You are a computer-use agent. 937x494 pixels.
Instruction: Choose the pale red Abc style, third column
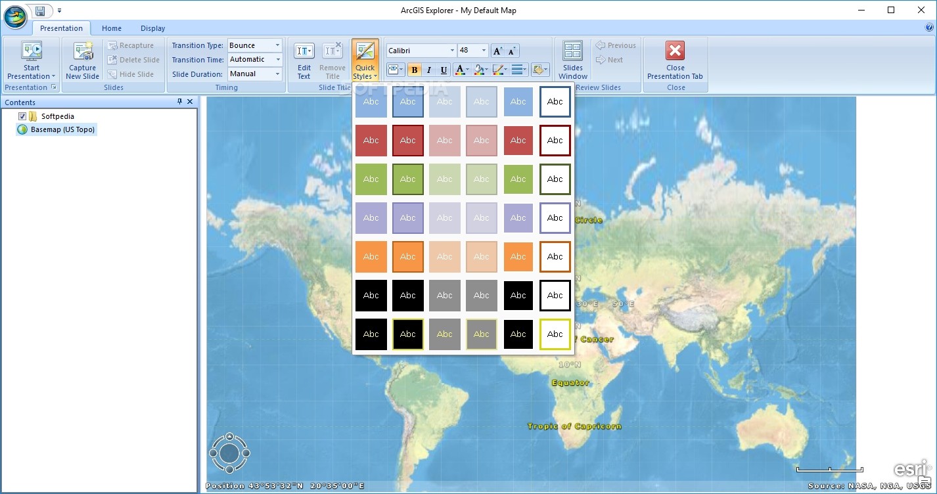[445, 141]
